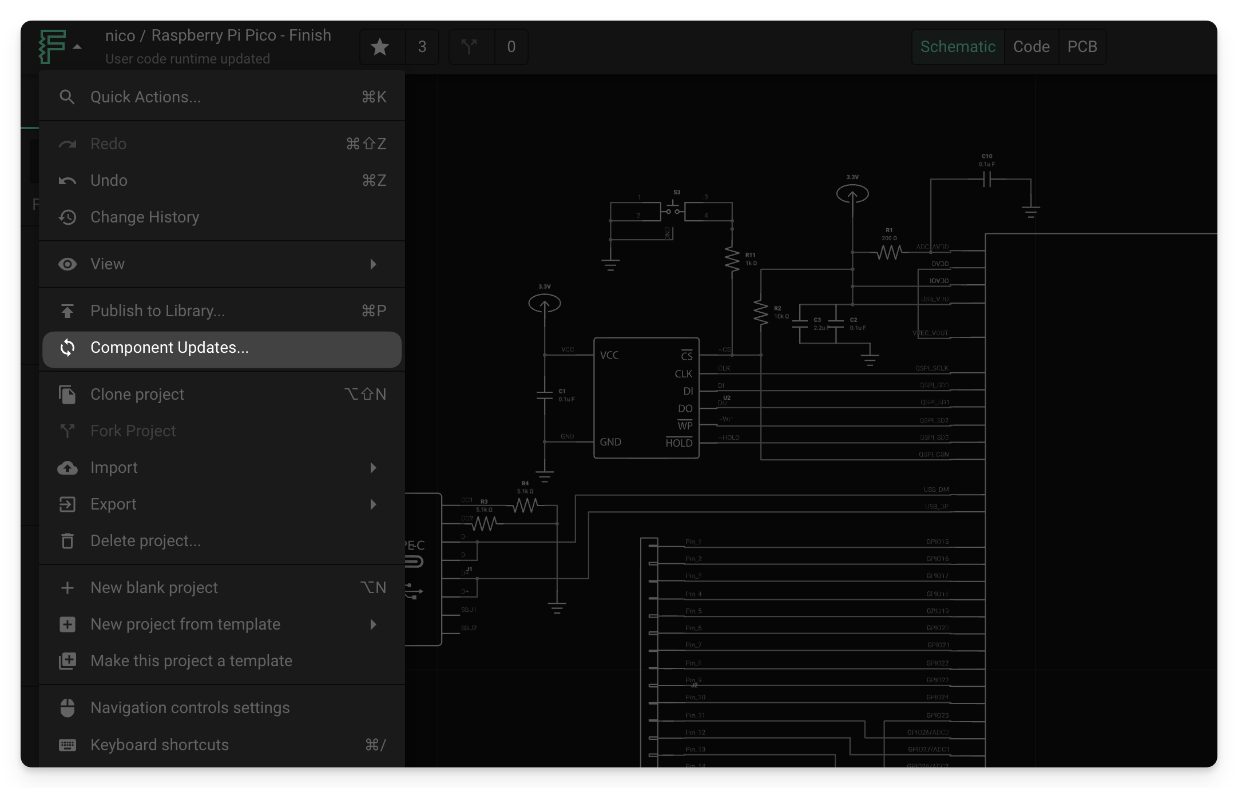Click the QSPI_SCLK pin label
1238x788 pixels.
[932, 368]
